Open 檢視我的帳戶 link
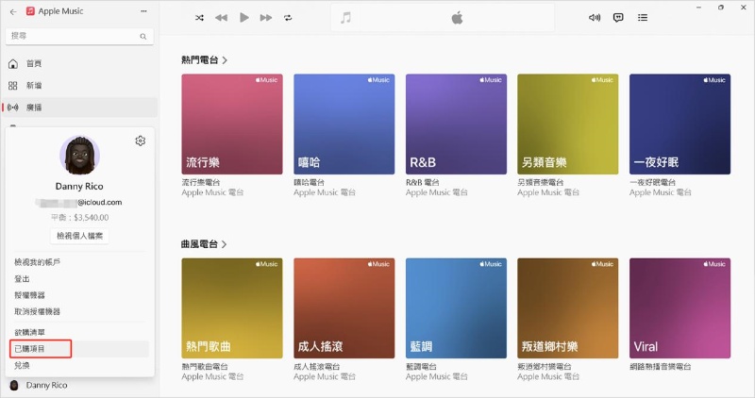 click(x=36, y=261)
